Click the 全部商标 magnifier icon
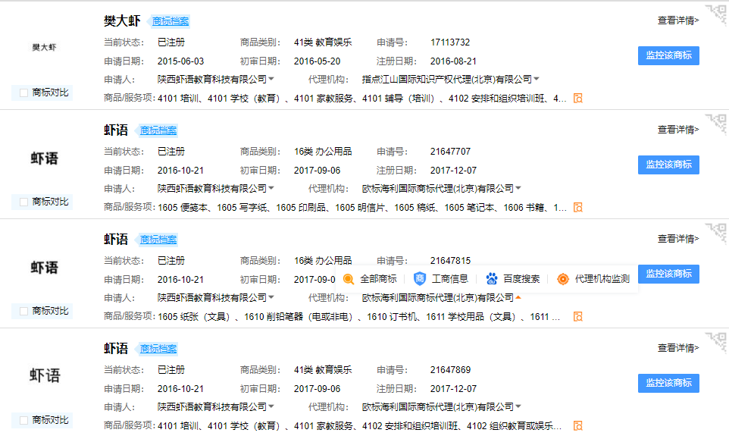 click(349, 279)
